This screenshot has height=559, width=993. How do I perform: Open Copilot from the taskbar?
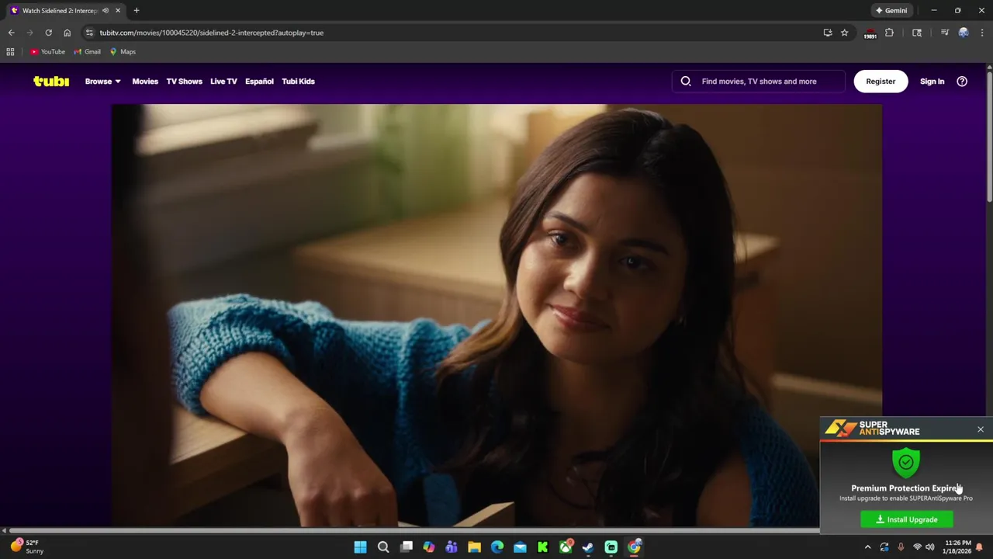429,547
